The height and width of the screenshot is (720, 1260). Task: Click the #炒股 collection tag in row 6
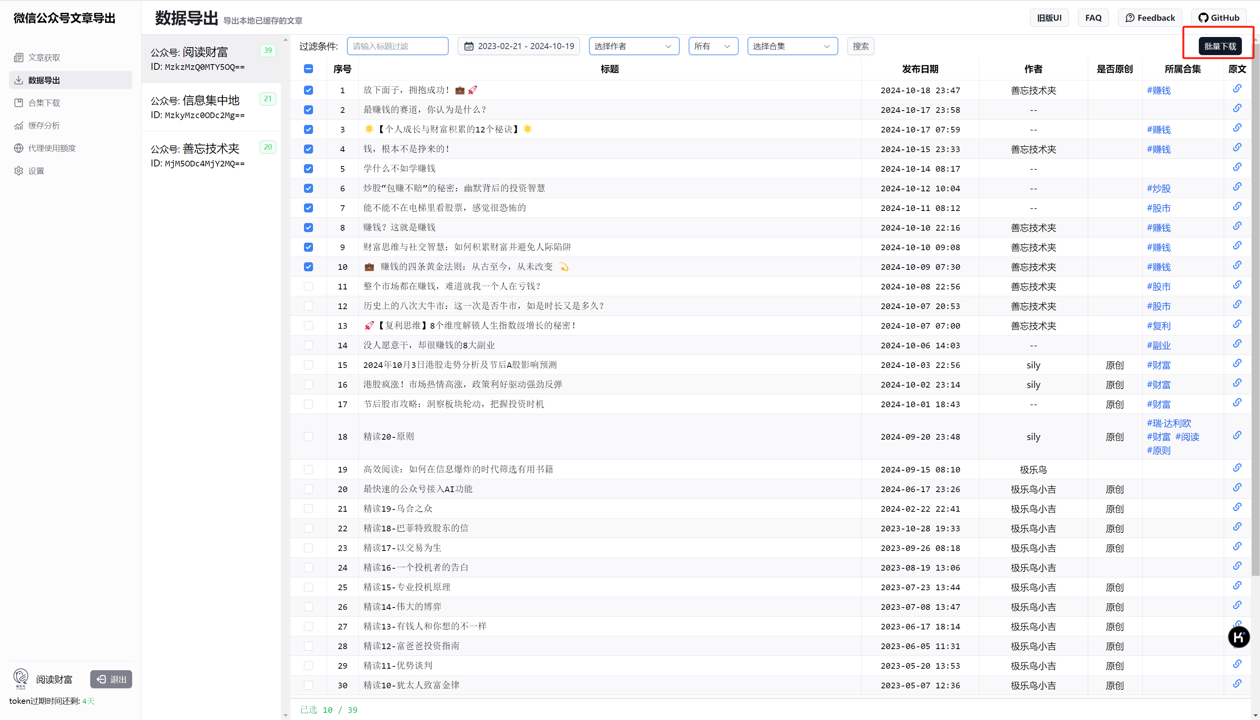1158,188
